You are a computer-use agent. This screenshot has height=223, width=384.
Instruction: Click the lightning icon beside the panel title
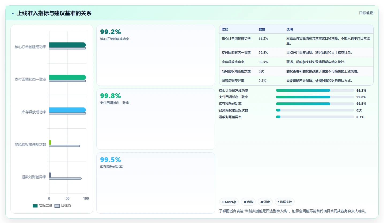[x=13, y=13]
